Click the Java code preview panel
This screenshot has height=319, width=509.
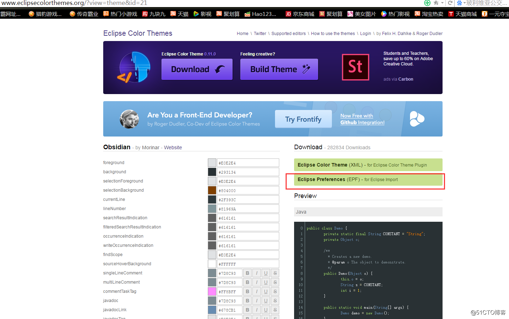[x=368, y=270]
